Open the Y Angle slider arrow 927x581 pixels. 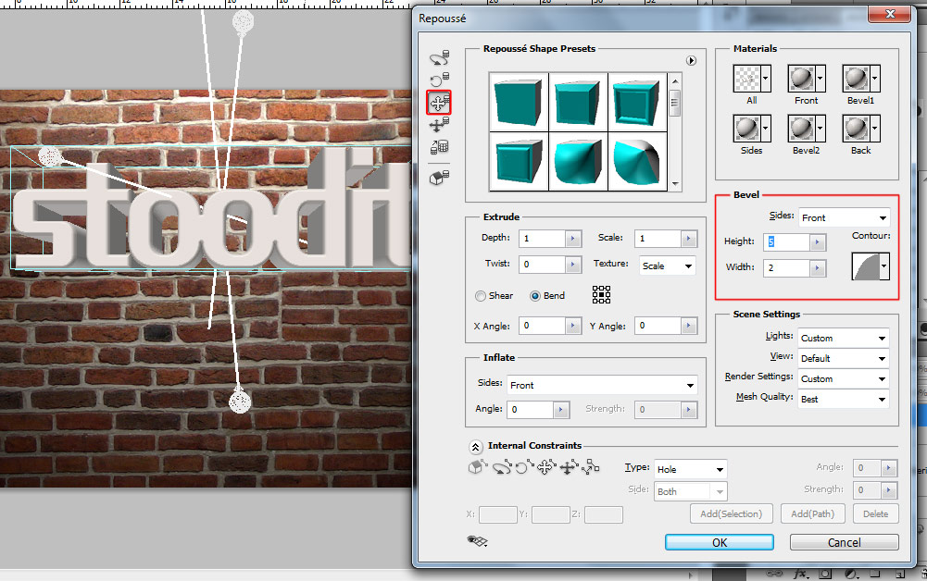(x=689, y=326)
